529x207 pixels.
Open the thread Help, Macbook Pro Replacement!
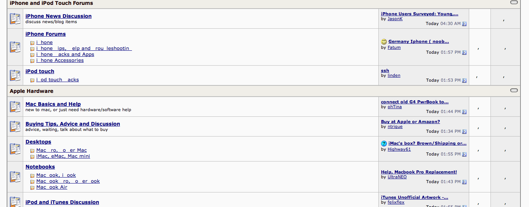[x=419, y=172]
